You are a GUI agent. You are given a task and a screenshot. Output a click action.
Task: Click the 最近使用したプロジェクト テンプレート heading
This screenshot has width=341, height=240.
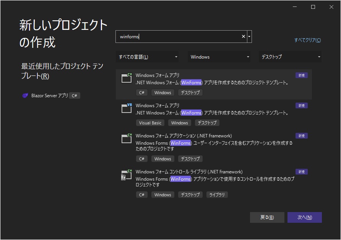62,71
